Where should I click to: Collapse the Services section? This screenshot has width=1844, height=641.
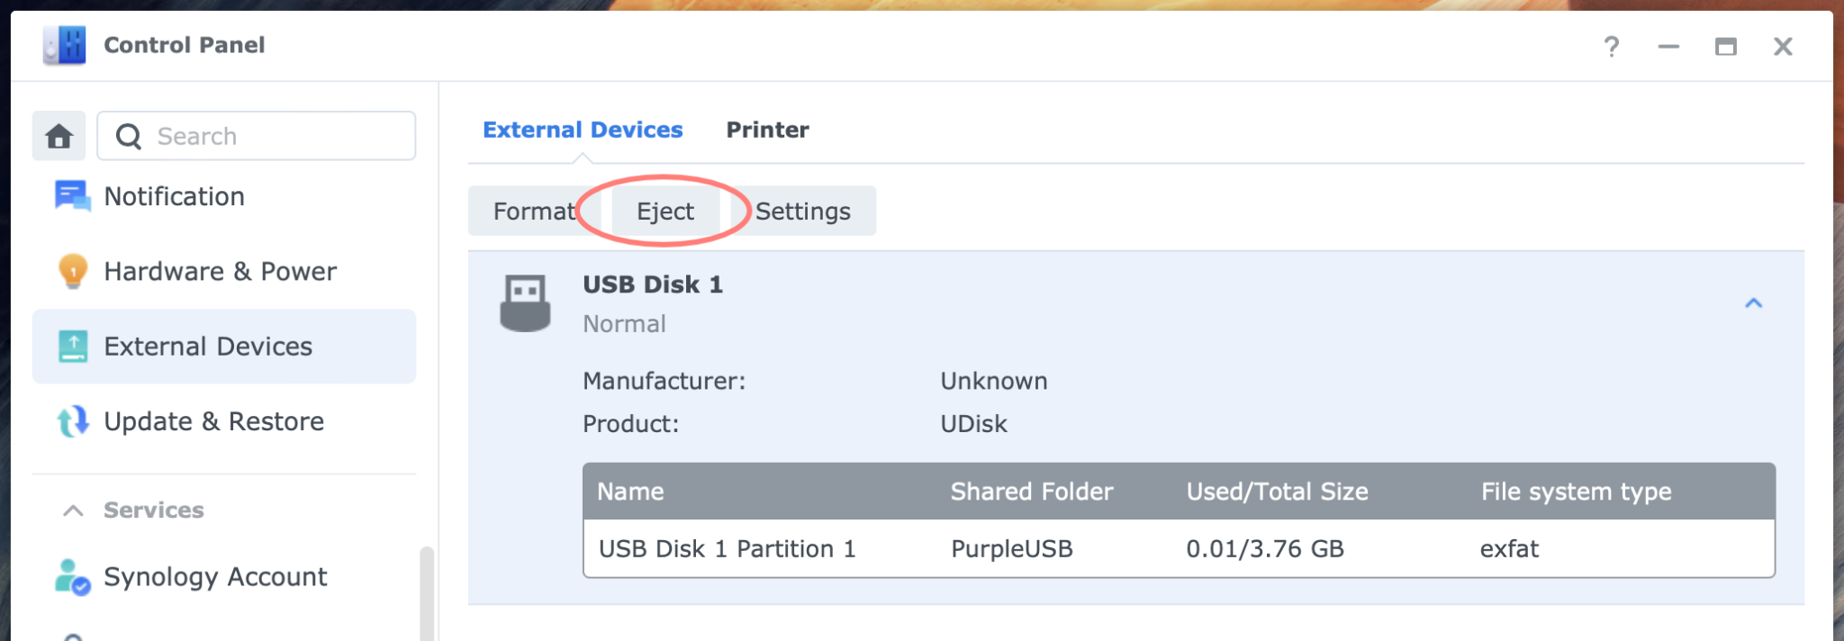tap(72, 510)
